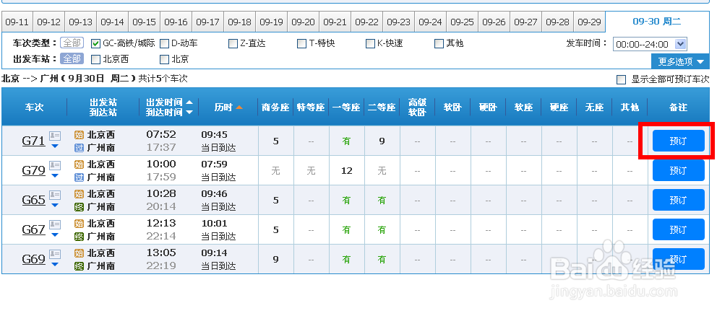Image resolution: width=717 pixels, height=316 pixels.
Task: Expand G65 stop details arrow
Action: click(x=55, y=206)
